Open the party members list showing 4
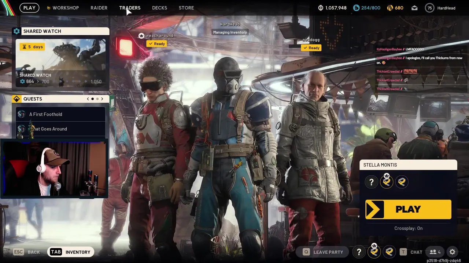 click(x=435, y=252)
